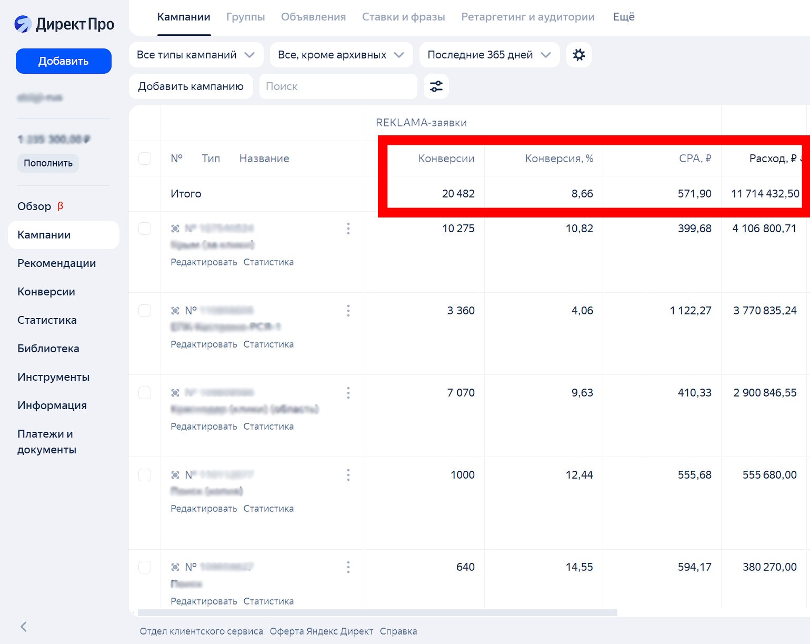Switch to the Группы tab
Screen dimensions: 810x644
click(x=245, y=17)
